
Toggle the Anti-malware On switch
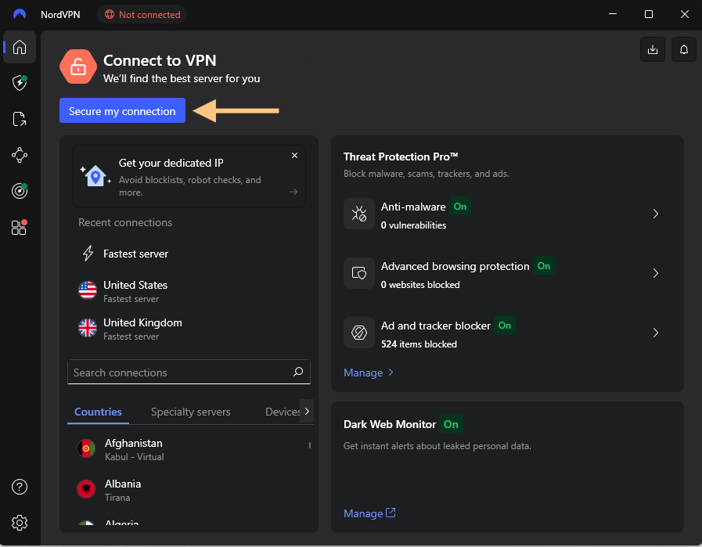(x=460, y=207)
